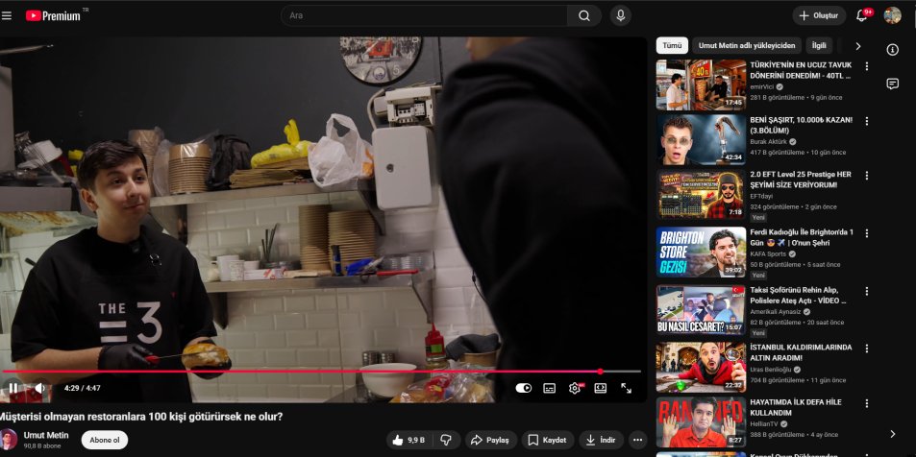Open Uras Benlioğlu channel name
Image resolution: width=916 pixels, height=457 pixels.
pos(771,370)
